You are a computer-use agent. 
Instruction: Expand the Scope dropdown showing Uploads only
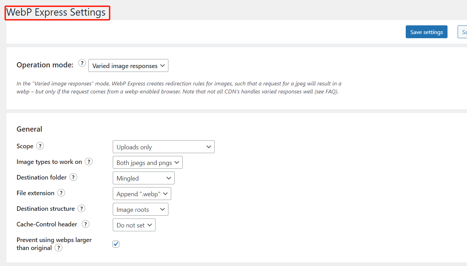[163, 147]
